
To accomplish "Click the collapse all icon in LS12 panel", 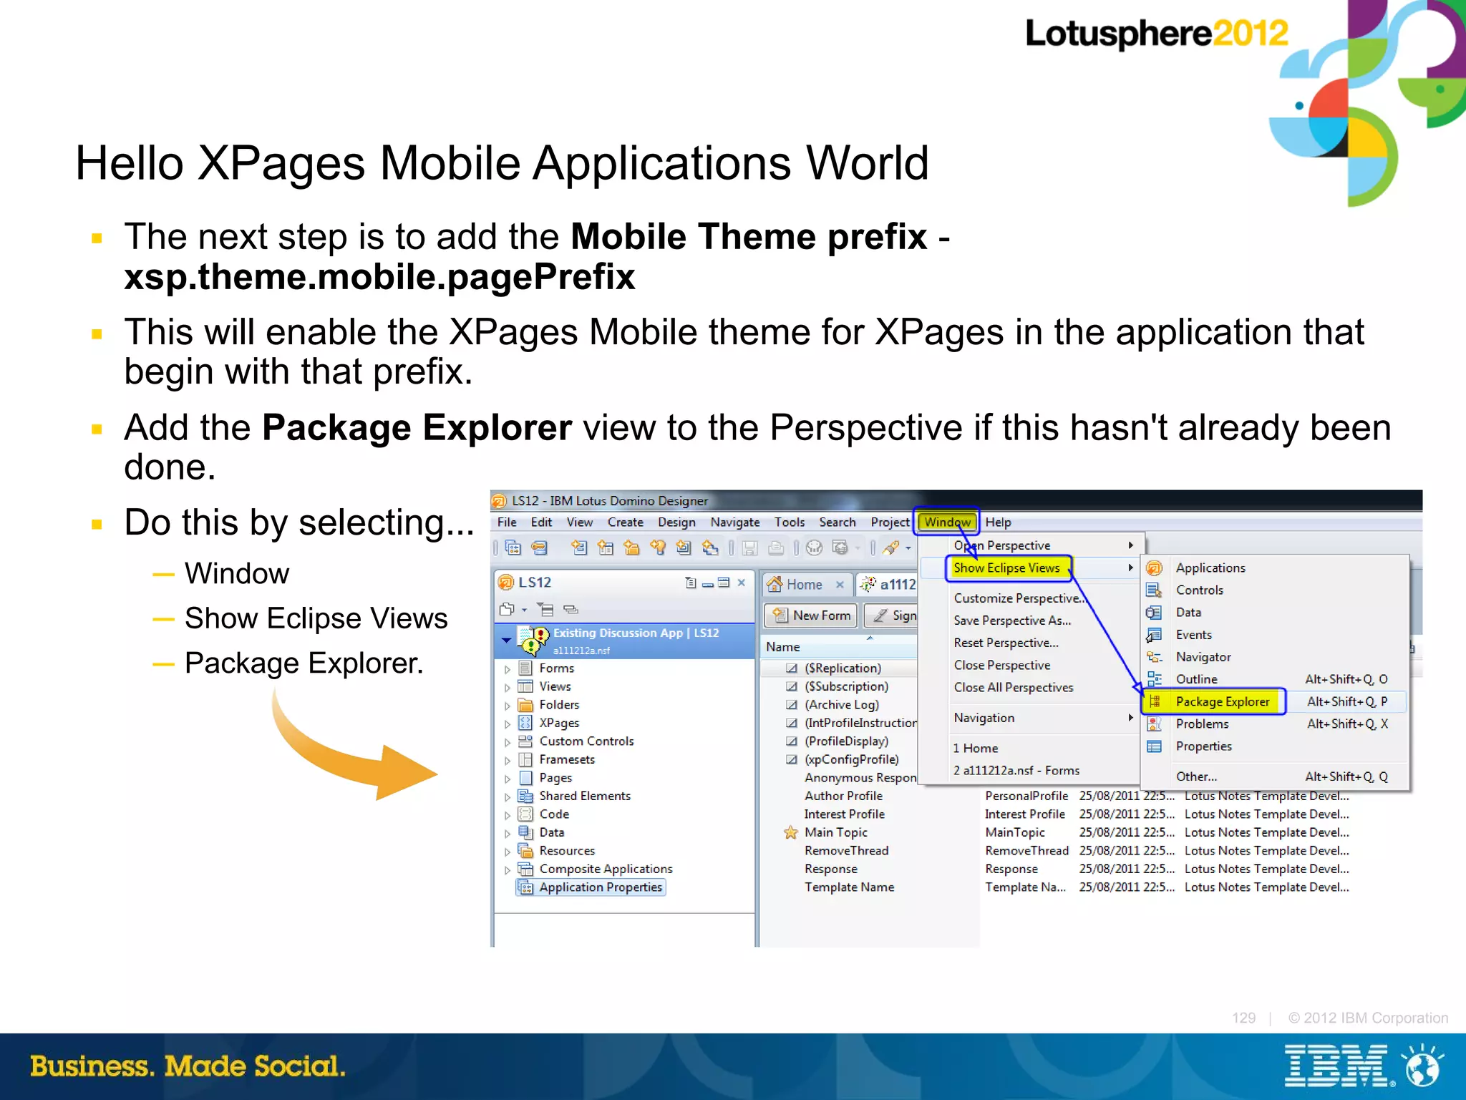I will click(545, 610).
